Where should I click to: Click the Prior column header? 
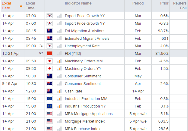pos(164,3)
